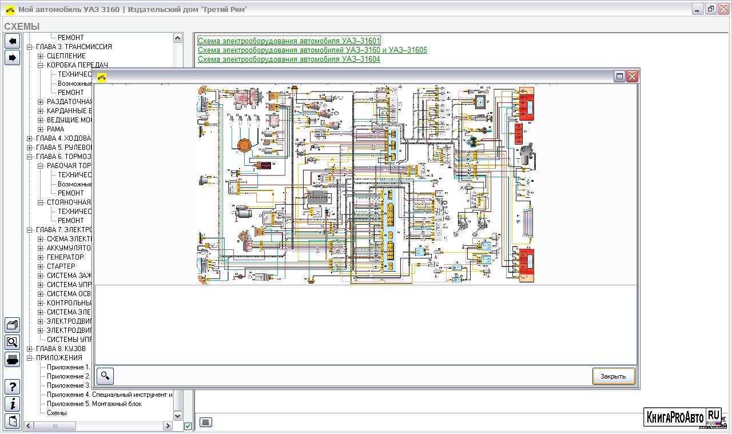732x434 pixels.
Task: Expand ГЛАВА 5. РУЛЕВО node
Action: tap(30, 148)
